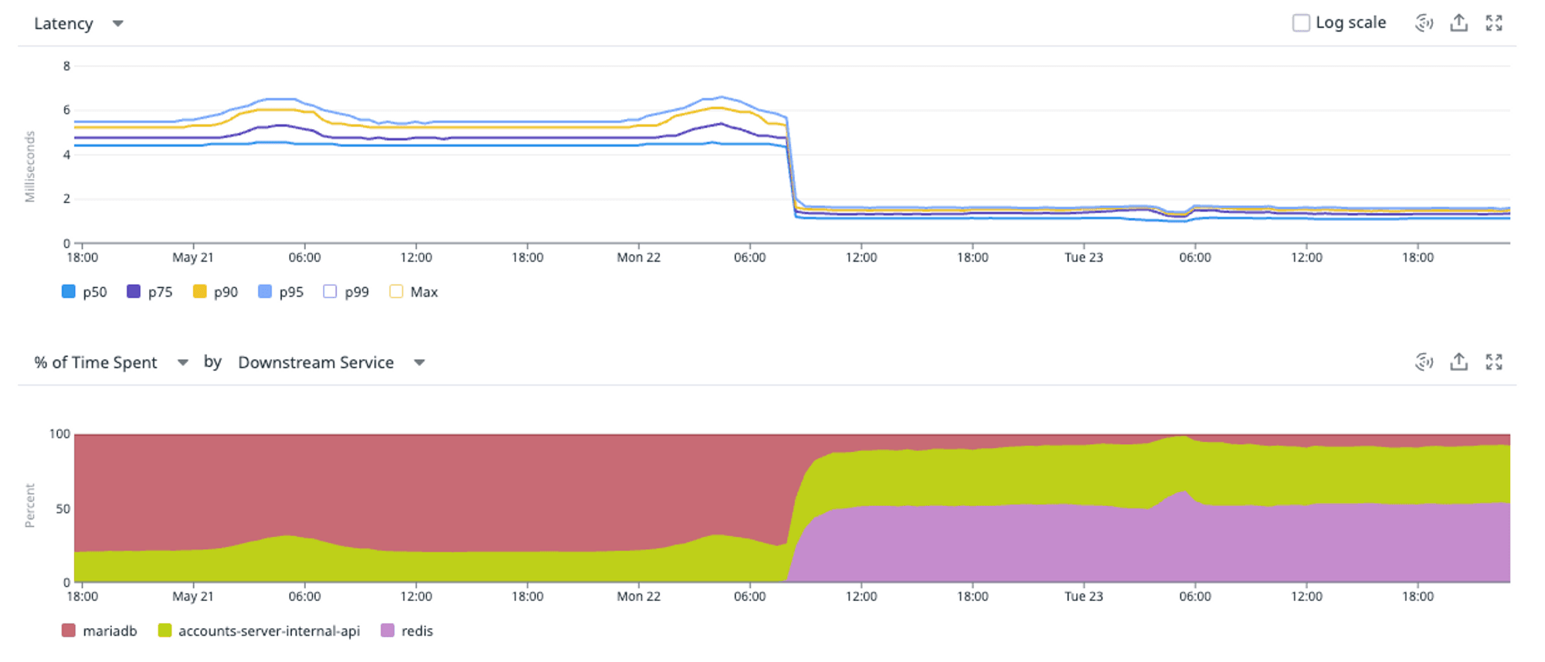
Task: Click the Latency chart's export icon
Action: (1458, 23)
